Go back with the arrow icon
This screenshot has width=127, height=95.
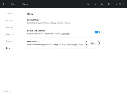4,4
